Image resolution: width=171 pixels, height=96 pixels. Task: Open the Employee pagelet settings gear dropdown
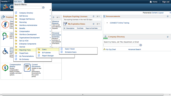click(x=58, y=17)
